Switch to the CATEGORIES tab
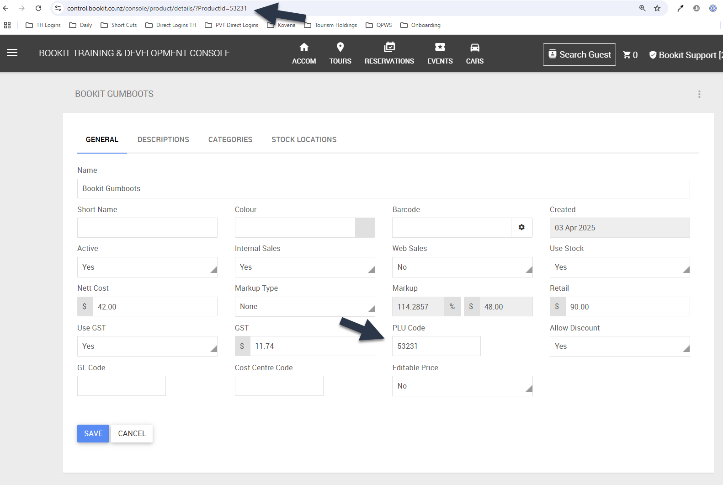The image size is (723, 485). (230, 140)
